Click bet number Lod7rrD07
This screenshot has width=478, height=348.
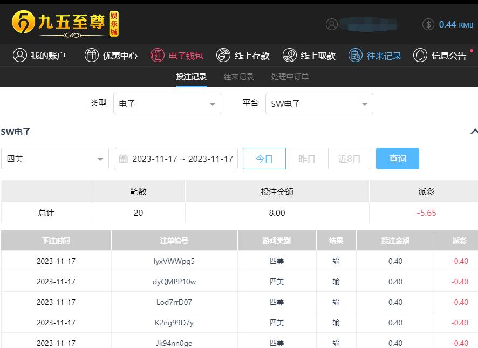(174, 302)
